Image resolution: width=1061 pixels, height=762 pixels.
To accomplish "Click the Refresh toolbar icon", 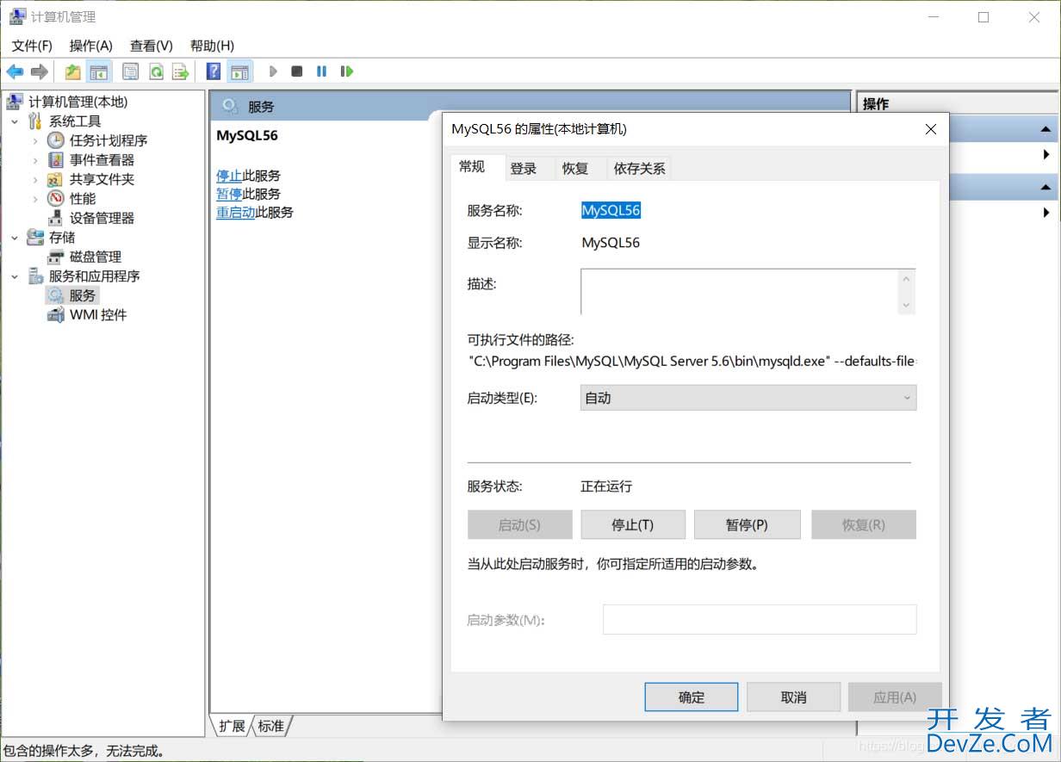I will pyautogui.click(x=156, y=71).
